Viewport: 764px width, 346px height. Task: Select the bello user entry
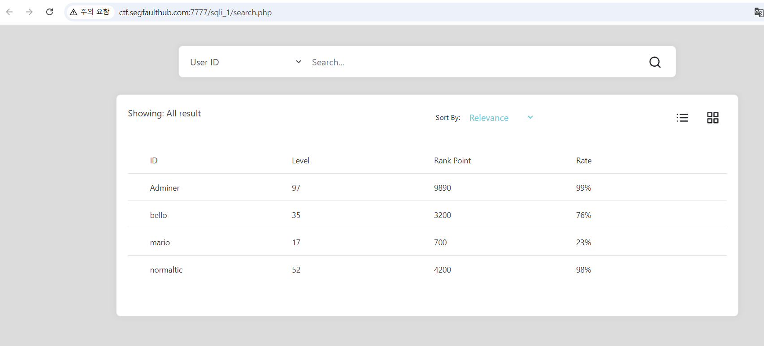(158, 215)
